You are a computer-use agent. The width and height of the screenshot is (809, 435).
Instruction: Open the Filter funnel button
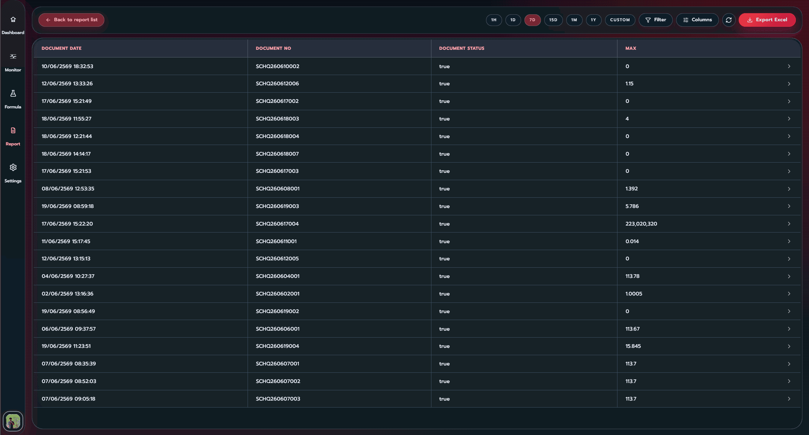tap(656, 20)
